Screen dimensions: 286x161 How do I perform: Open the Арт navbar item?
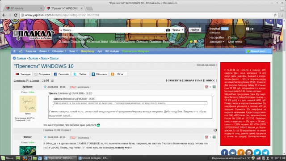[100, 51]
